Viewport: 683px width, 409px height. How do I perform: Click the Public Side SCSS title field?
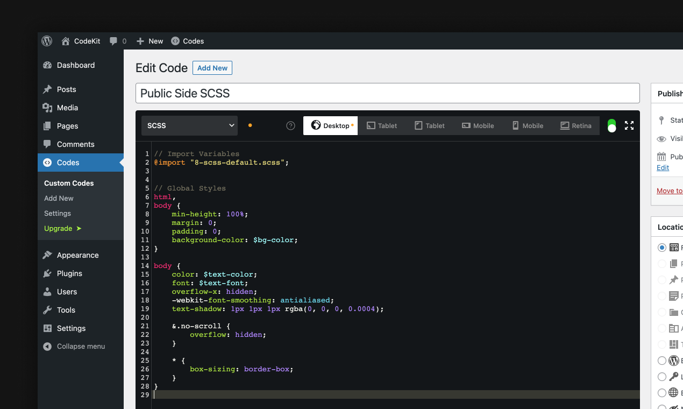pos(387,93)
